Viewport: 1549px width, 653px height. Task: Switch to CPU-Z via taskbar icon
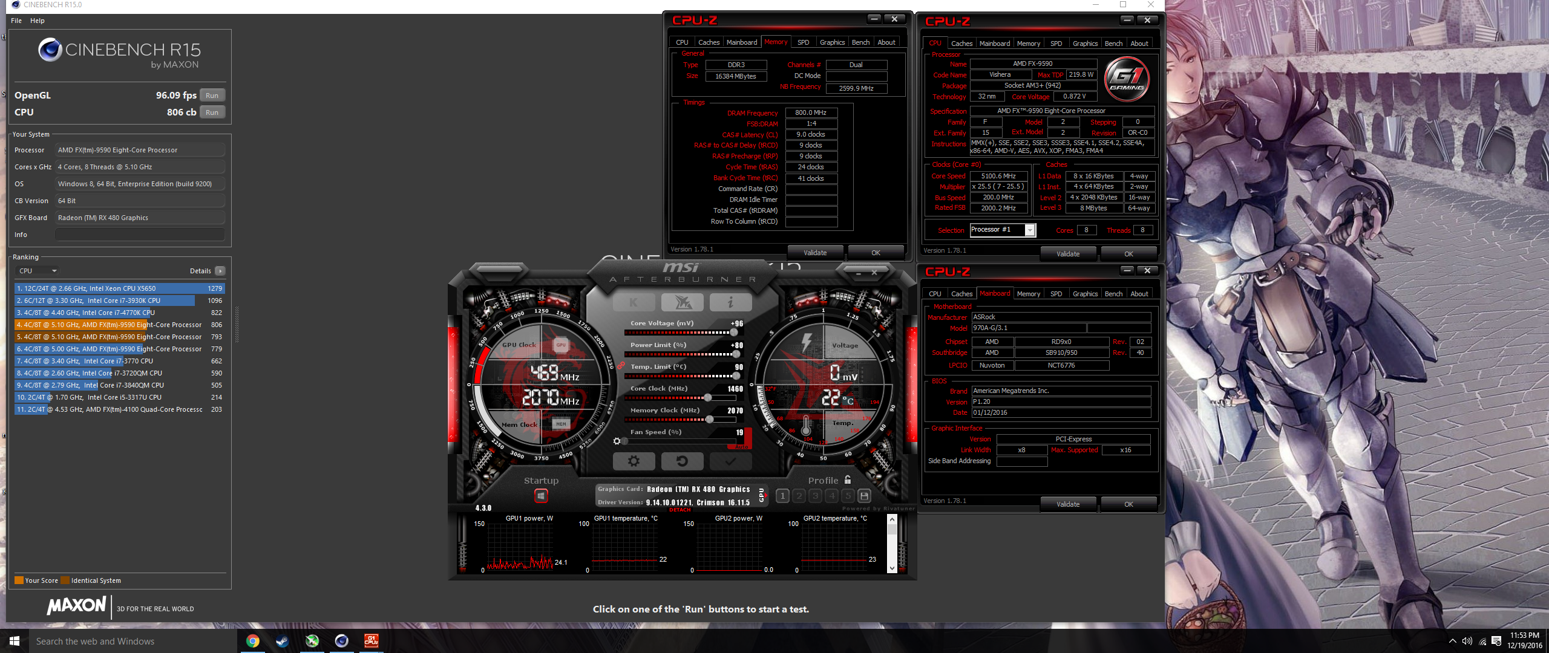coord(371,641)
